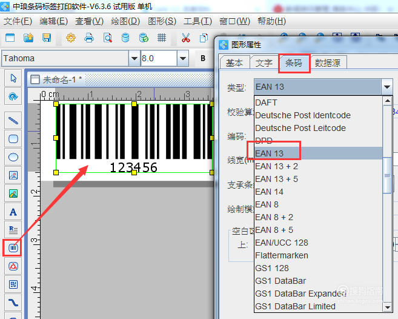The height and width of the screenshot is (319, 398).
Task: Select the ellipse drawing tool
Action: (x=13, y=157)
